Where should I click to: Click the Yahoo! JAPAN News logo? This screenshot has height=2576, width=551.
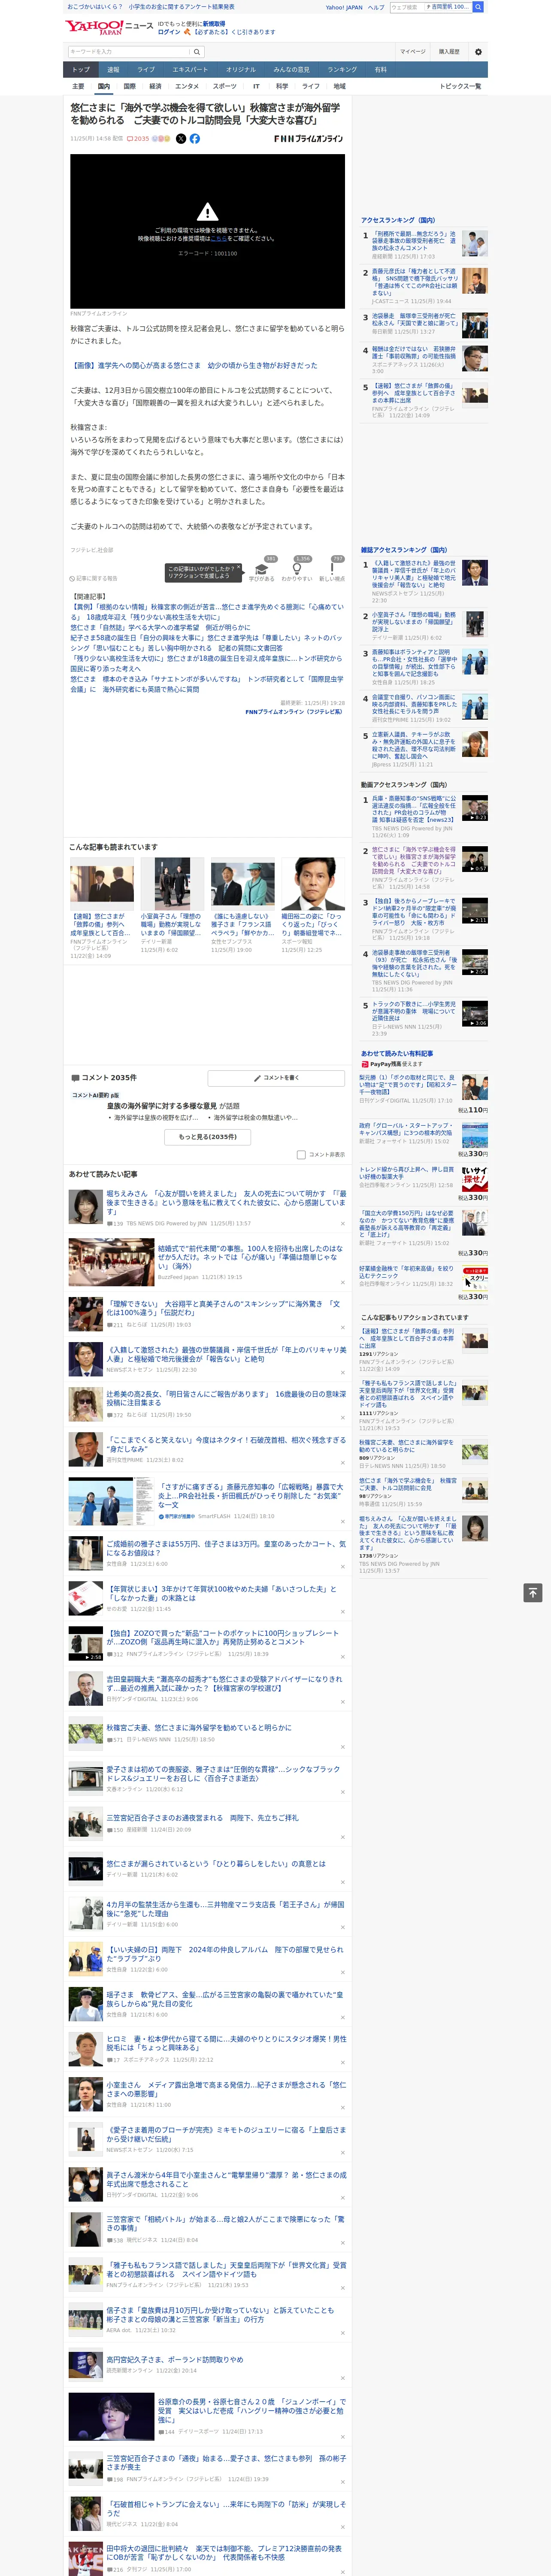click(x=109, y=27)
